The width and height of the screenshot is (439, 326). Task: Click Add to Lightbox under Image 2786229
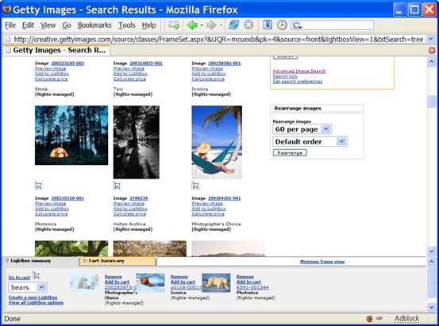[x=130, y=209]
